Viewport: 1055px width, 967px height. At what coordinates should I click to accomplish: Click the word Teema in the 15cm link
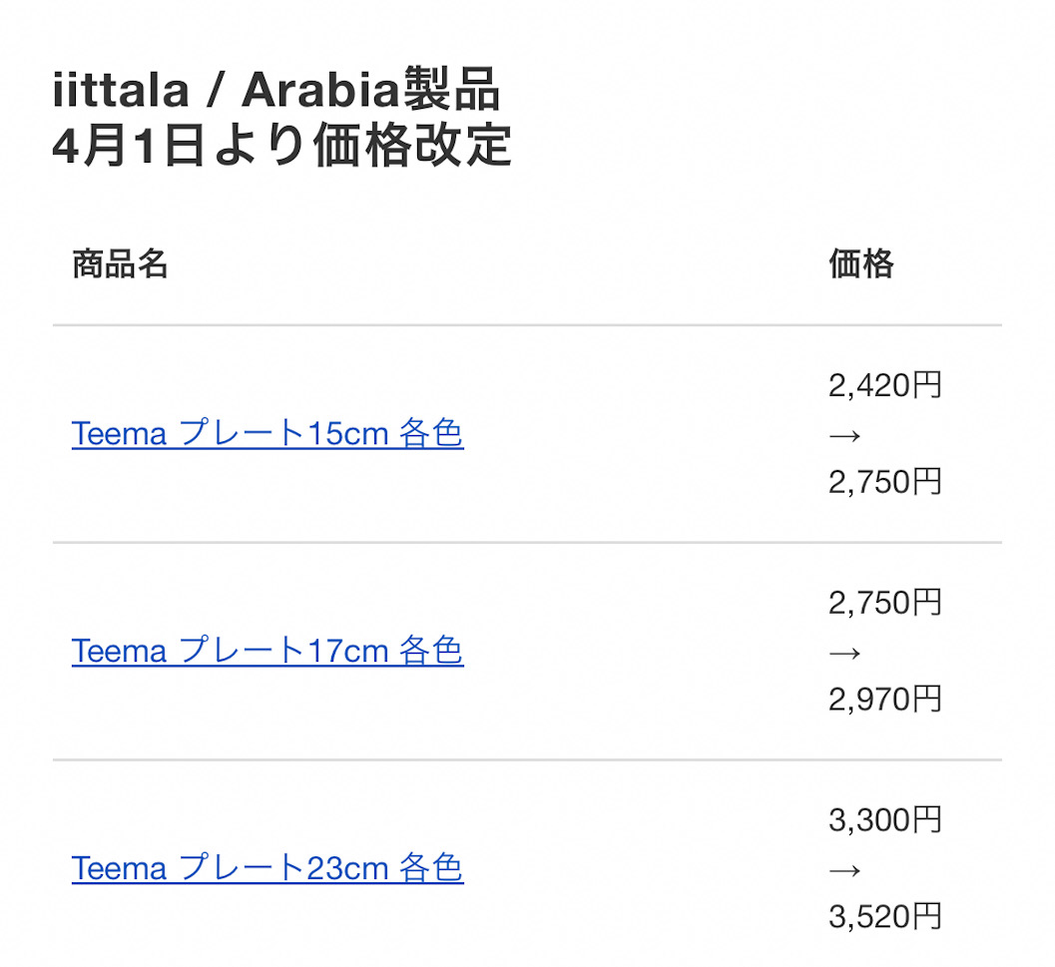click(119, 434)
